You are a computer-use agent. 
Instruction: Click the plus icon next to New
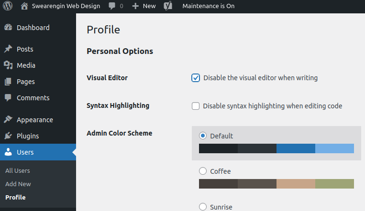[x=135, y=6]
